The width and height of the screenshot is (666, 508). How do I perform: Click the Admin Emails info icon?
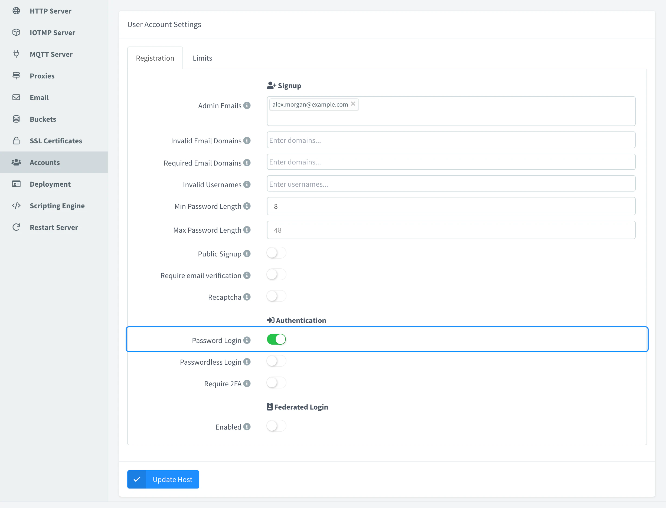pyautogui.click(x=247, y=105)
